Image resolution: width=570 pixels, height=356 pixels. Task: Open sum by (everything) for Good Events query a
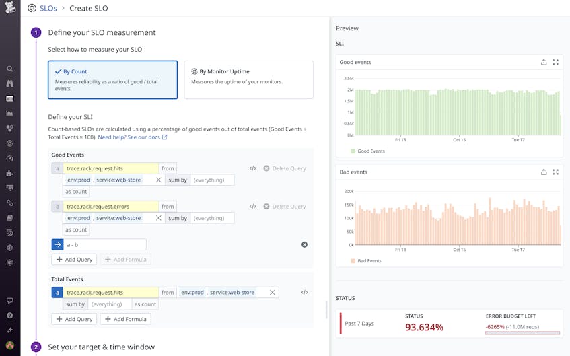coord(212,180)
